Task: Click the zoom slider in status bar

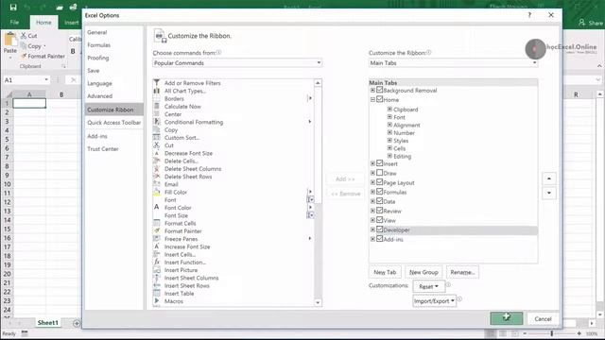Action: click(552, 333)
